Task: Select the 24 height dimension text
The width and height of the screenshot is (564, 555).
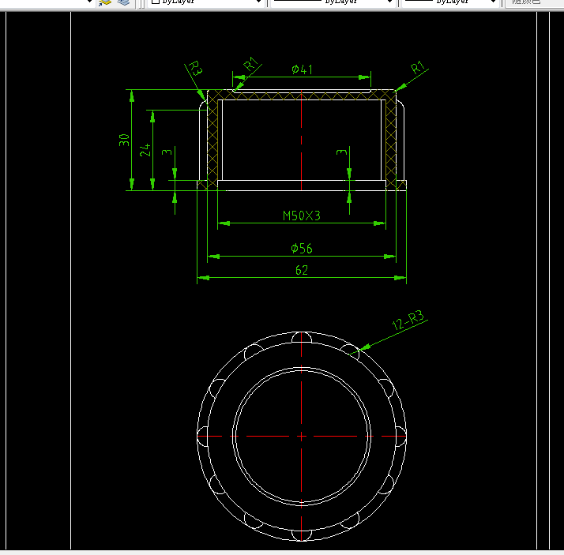Action: 145,150
